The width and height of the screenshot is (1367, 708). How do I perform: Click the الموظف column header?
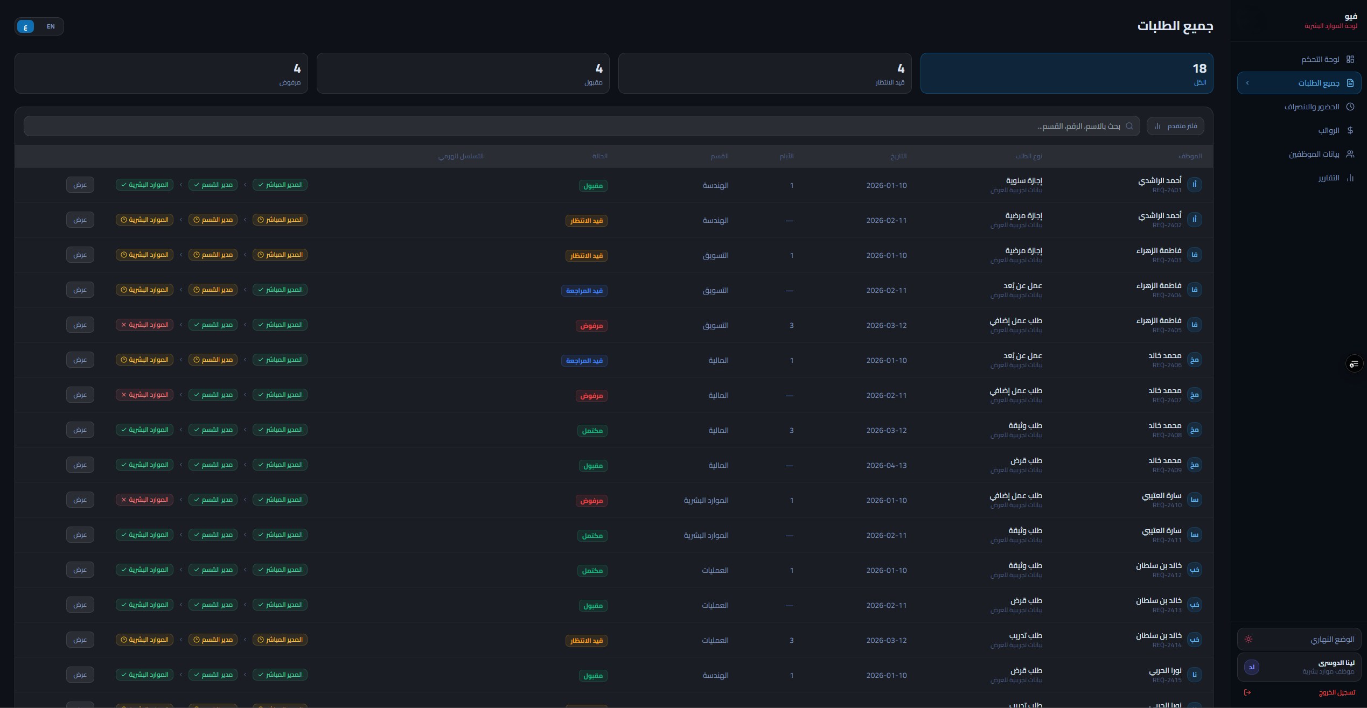(1190, 156)
